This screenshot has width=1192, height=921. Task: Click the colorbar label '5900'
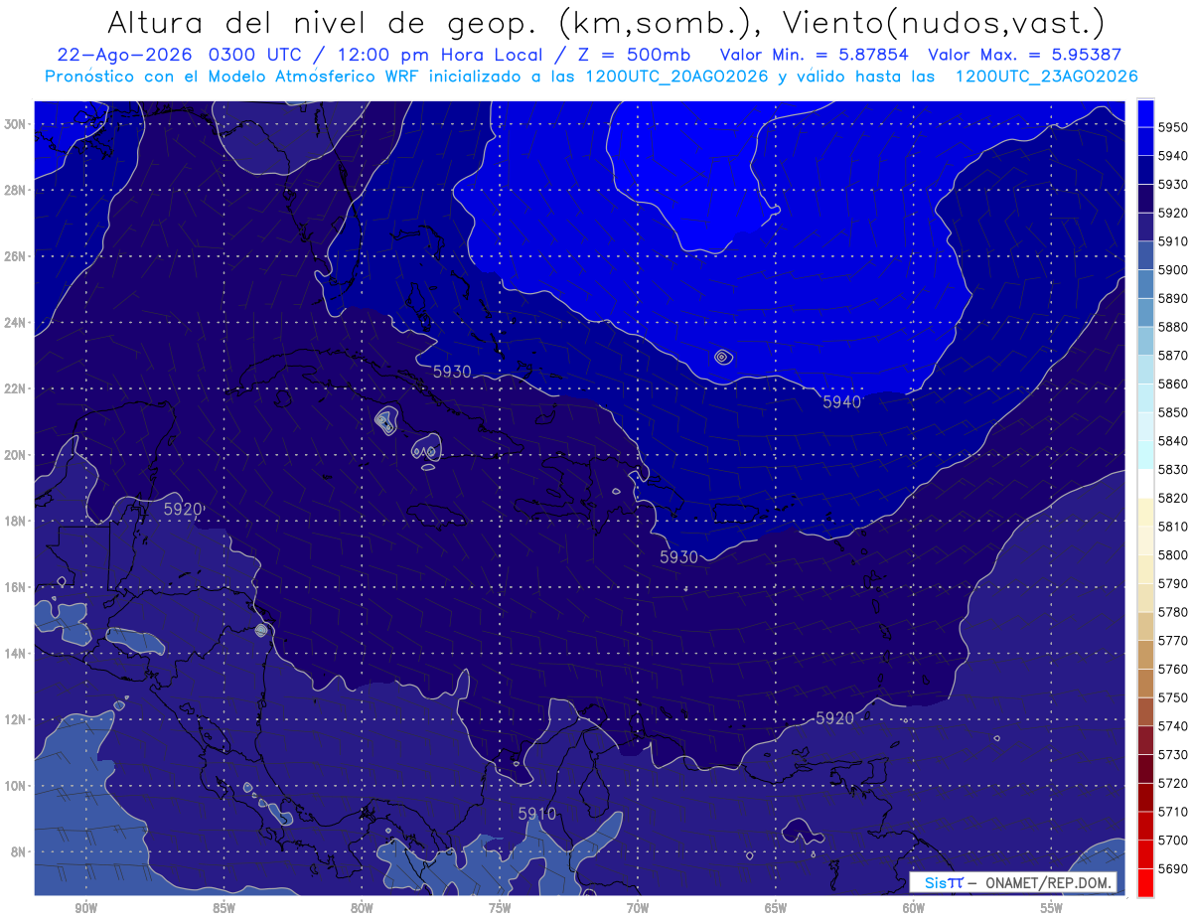pos(1174,269)
